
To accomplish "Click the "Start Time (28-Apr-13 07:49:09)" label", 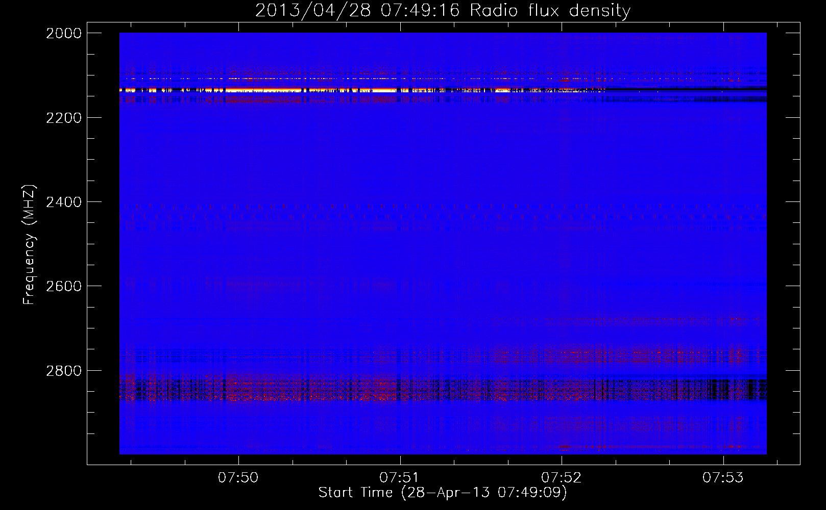I will click(443, 493).
